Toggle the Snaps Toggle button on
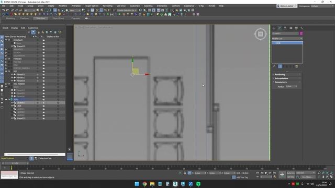Screen dimensions: 335x188 click(x=97, y=10)
